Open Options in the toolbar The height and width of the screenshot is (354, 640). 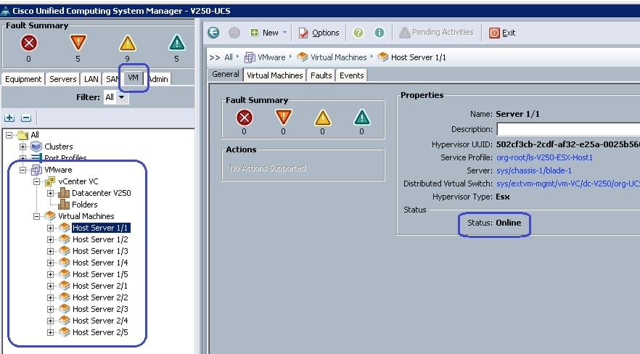[319, 33]
